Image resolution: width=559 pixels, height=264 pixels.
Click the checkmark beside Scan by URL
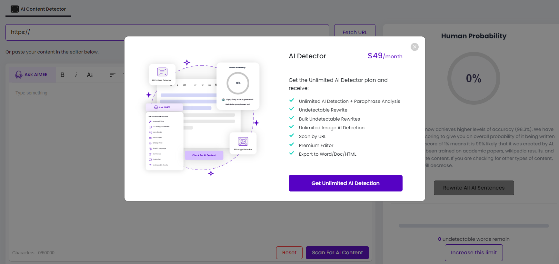click(292, 136)
